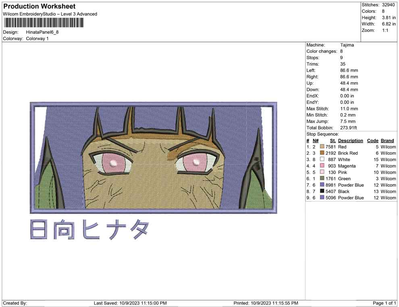Click the Up value '48.4 mm'
The image size is (399, 307).
pyautogui.click(x=349, y=83)
